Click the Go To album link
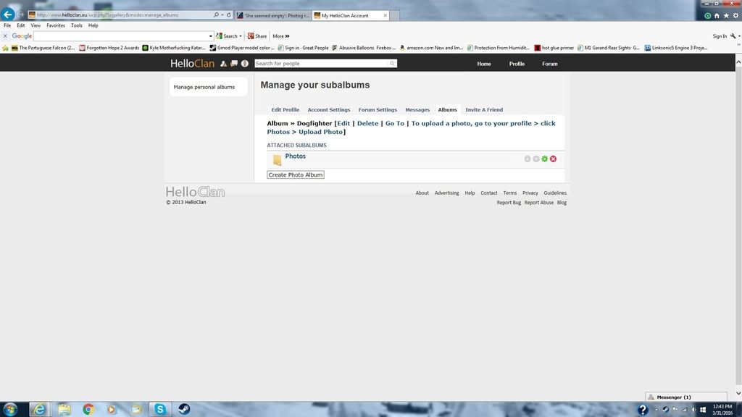 (395, 123)
